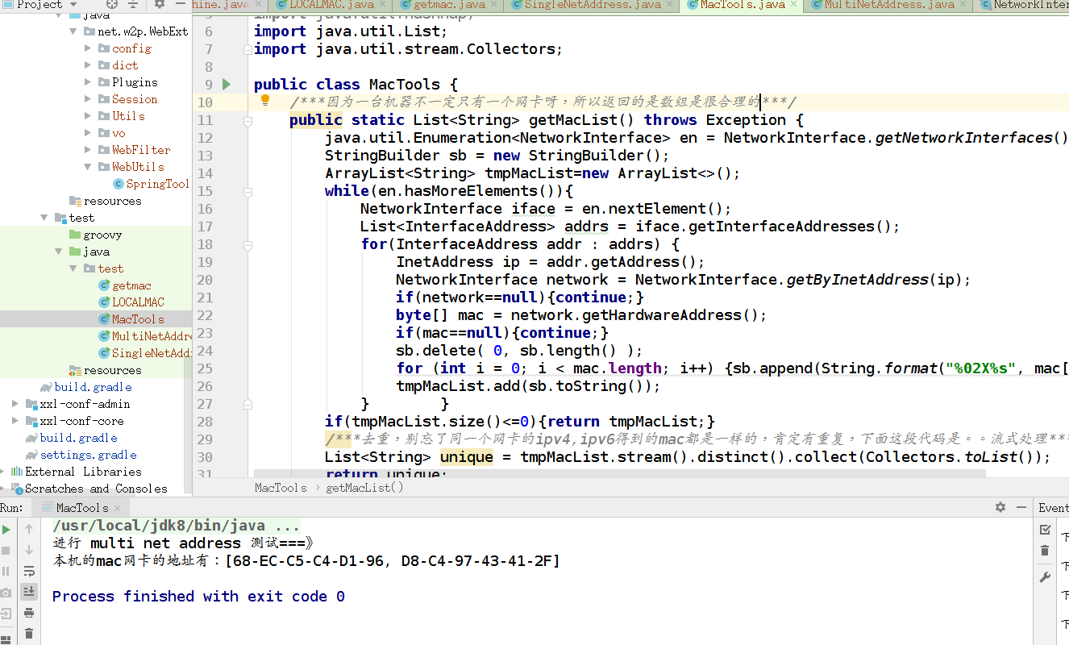Screen dimensions: 1069x645
Task: Open Run panel settings gear
Action: [1000, 507]
